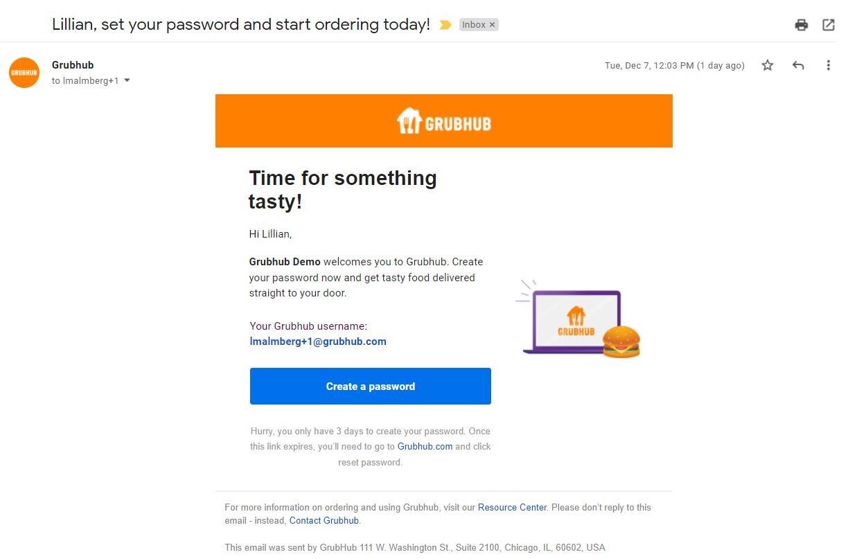Click the Grubhub sender avatar
This screenshot has height=559, width=841.
(x=24, y=73)
